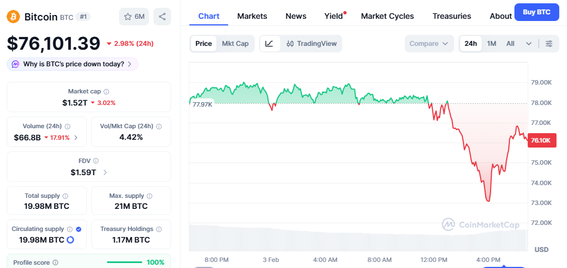Click the $76,101.39 price text
Viewport: 567px width, 268px height.
pyautogui.click(x=54, y=44)
